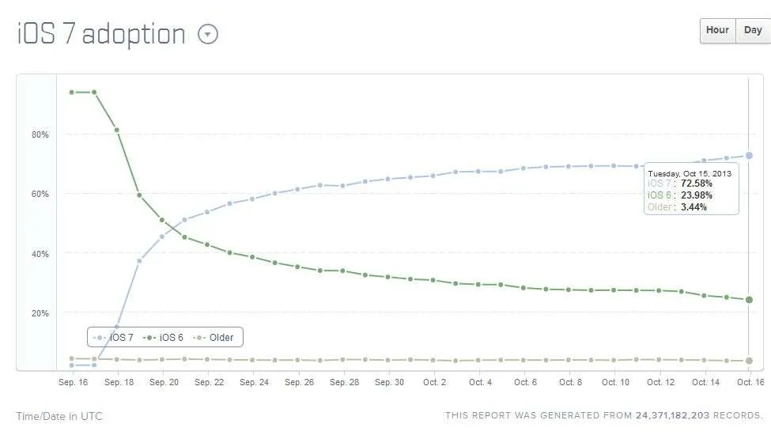Switch to the Hour view
771x439 pixels.
(717, 31)
